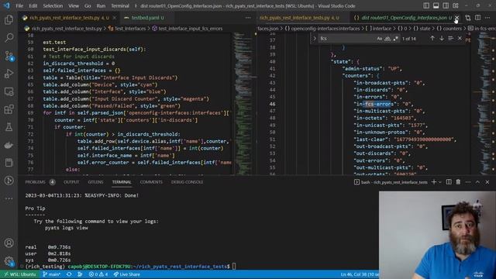
Task: Start Live Share from the status bar
Action: [126, 274]
